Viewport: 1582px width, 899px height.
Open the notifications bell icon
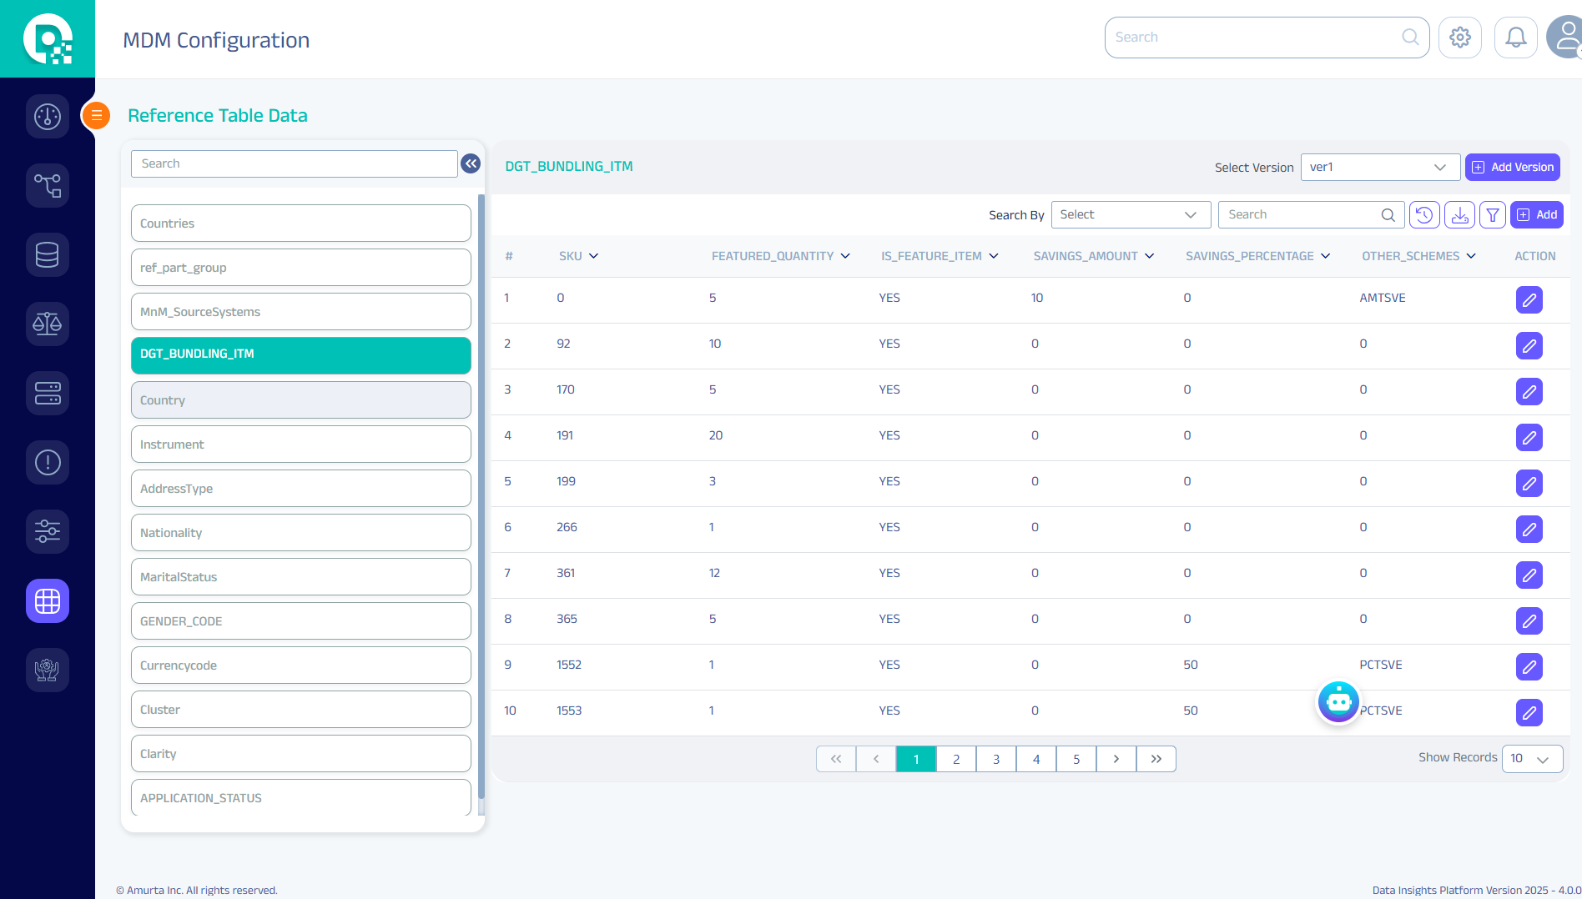pos(1515,37)
